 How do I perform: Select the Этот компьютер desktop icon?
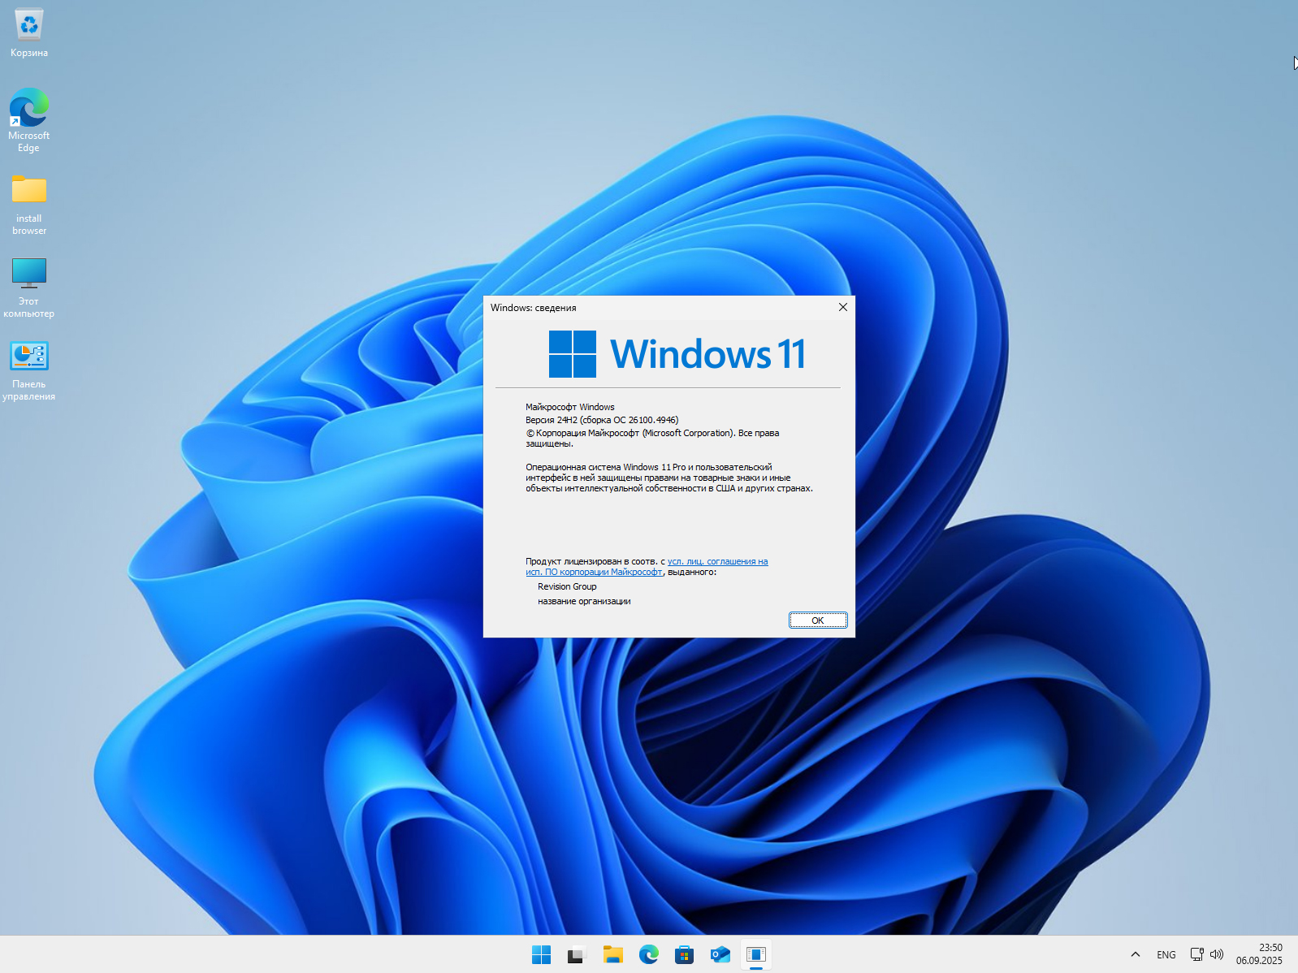click(29, 288)
